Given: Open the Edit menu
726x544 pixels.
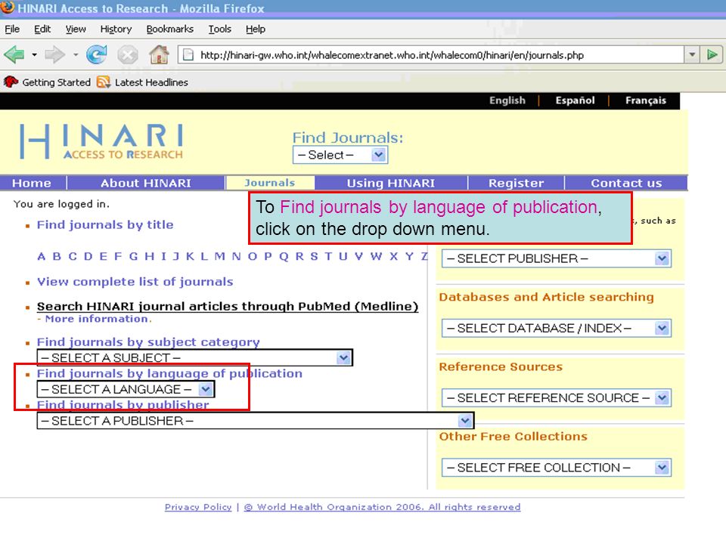Looking at the screenshot, I should (42, 29).
